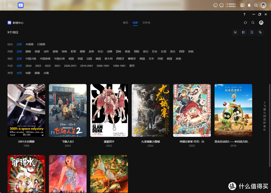
Task: Open the sort order icon button
Action: pyautogui.click(x=252, y=32)
